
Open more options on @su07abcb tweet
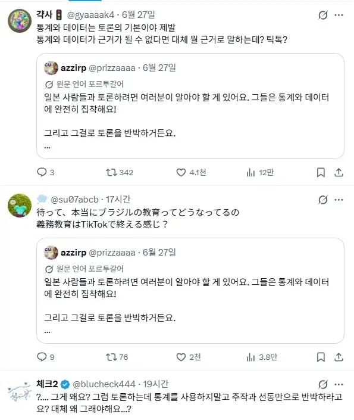pyautogui.click(x=339, y=200)
